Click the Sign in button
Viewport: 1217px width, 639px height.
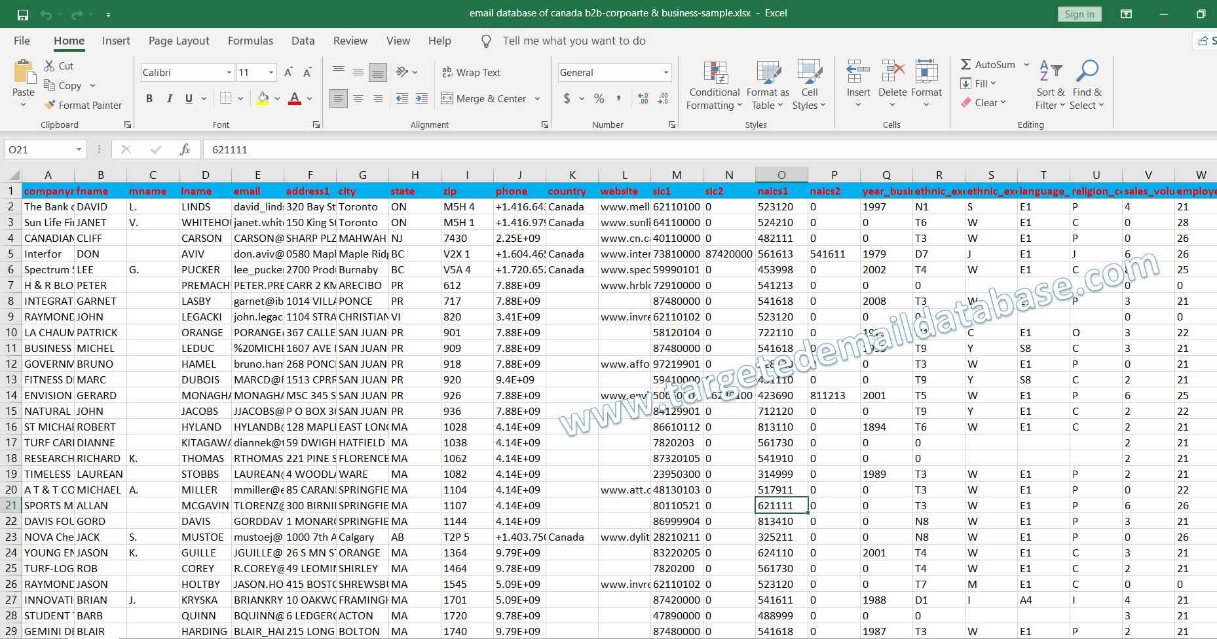[x=1078, y=14]
